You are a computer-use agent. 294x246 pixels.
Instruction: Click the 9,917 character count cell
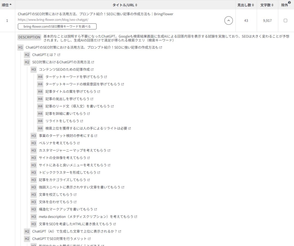267,21
